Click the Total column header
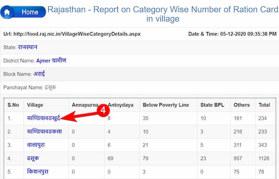 click(x=264, y=105)
